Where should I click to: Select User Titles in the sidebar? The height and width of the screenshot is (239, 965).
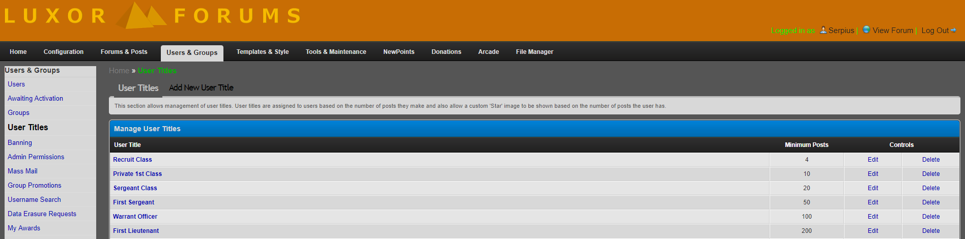(28, 128)
